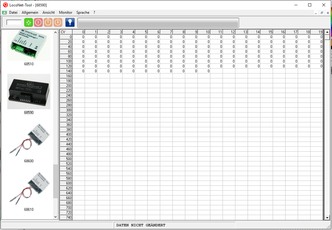Click the orange power-down arrow icon

point(58,23)
